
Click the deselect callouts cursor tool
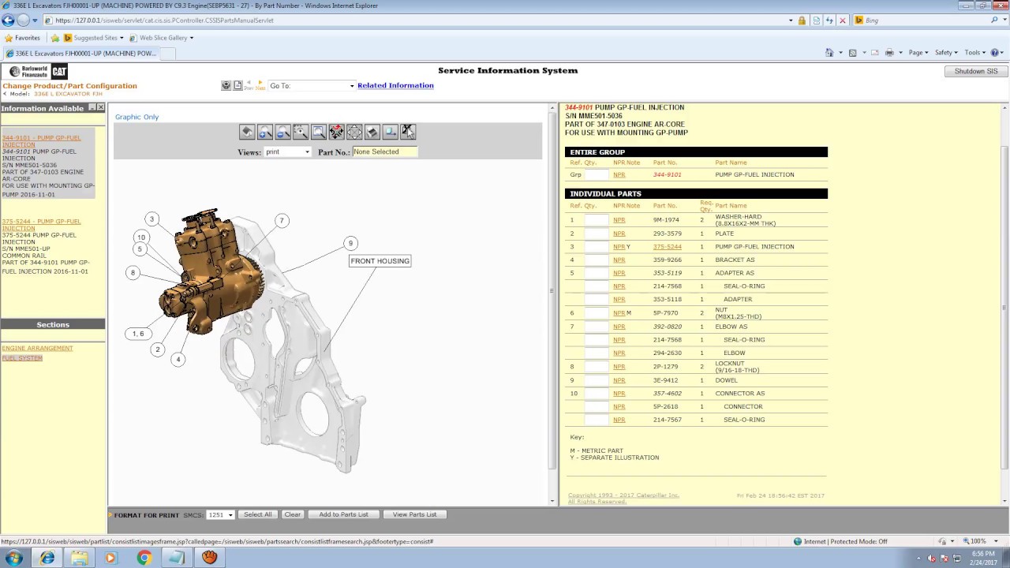pos(408,132)
